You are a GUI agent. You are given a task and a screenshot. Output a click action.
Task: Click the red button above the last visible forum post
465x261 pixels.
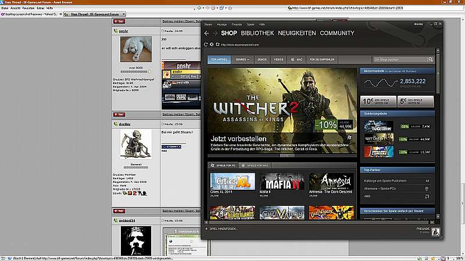tap(119, 211)
